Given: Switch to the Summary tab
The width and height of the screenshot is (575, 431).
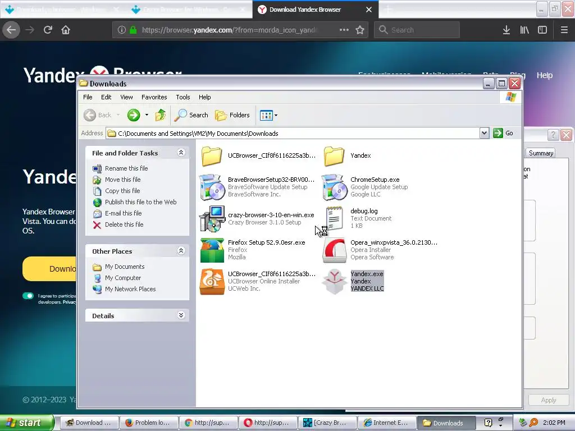Looking at the screenshot, I should [541, 153].
